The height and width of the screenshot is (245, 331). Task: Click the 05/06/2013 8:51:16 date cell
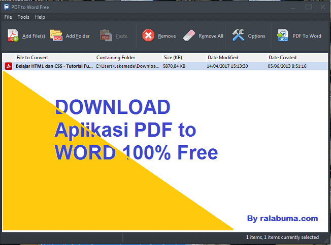coord(287,66)
